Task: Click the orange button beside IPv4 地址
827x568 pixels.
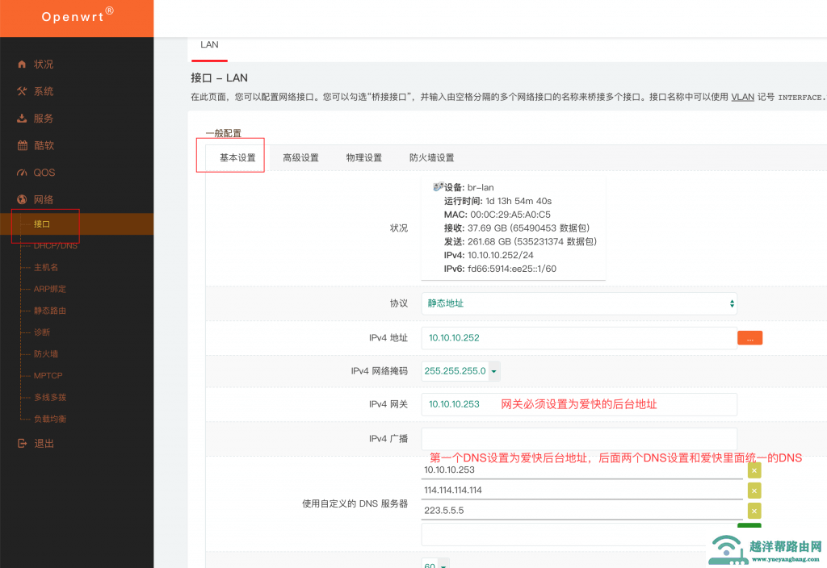Action: (x=749, y=338)
